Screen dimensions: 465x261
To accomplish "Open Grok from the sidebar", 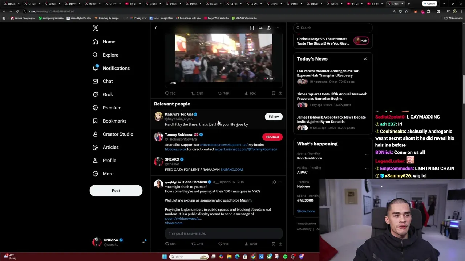I will (x=103, y=95).
